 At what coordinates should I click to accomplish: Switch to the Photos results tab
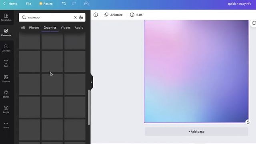coord(34,28)
